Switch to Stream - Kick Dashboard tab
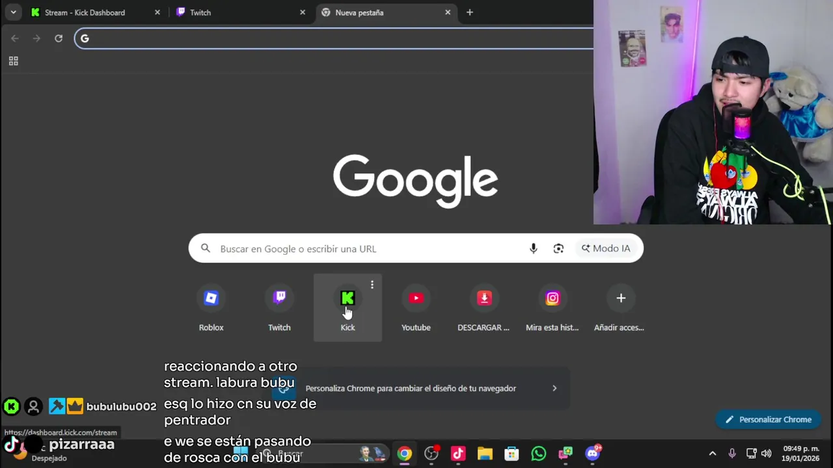Image resolution: width=833 pixels, height=468 pixels. pos(95,12)
